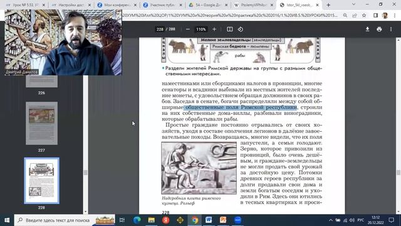Select the active Istor_5kl_vseob tab
The image size is (401, 226).
coord(299,5)
